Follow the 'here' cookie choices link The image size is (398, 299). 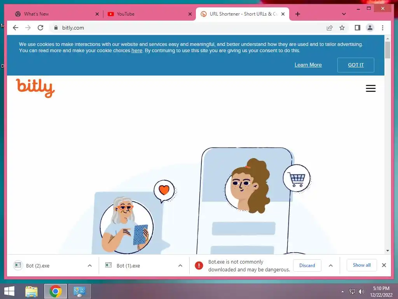[x=136, y=50]
